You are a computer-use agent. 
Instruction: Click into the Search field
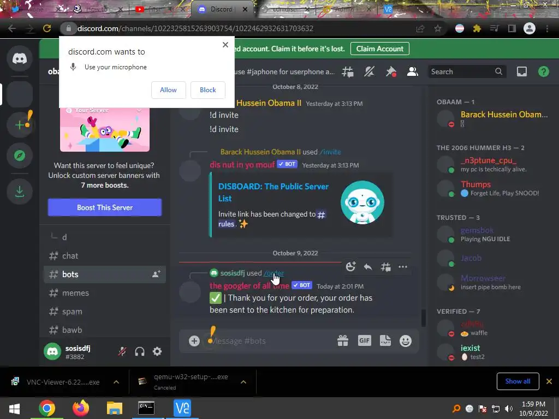[x=466, y=71]
